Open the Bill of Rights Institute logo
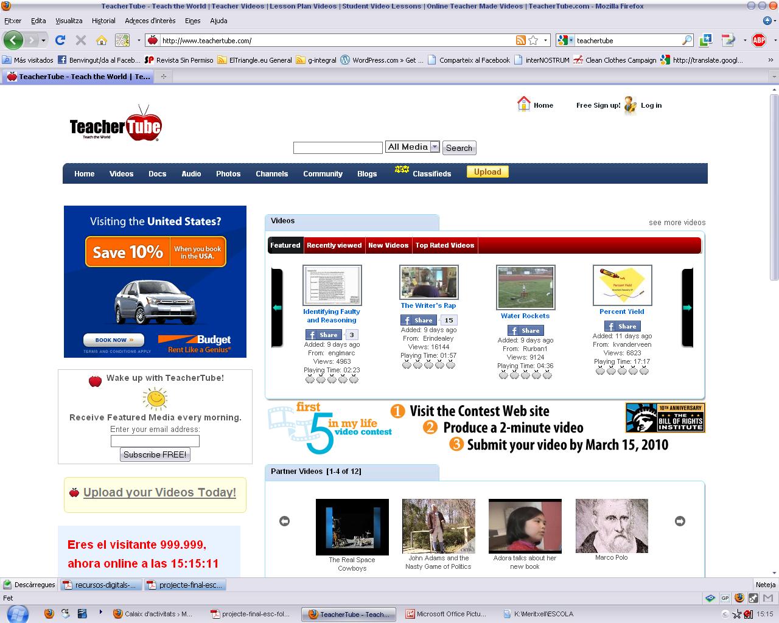The height and width of the screenshot is (623, 779). [x=665, y=417]
